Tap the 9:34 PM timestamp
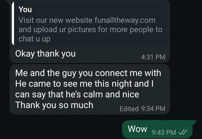 pyautogui.click(x=153, y=109)
